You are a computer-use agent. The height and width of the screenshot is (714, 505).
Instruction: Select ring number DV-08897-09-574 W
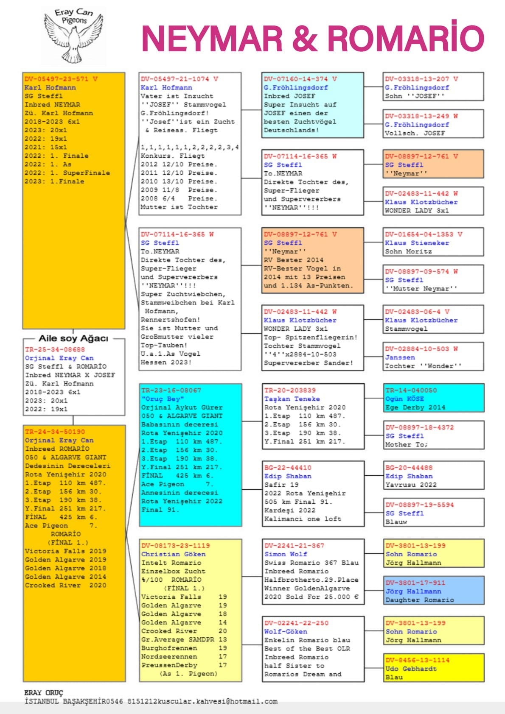(421, 271)
